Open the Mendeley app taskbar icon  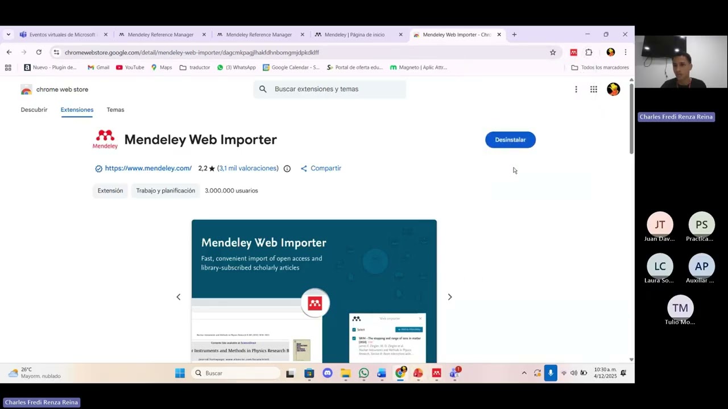(x=436, y=373)
